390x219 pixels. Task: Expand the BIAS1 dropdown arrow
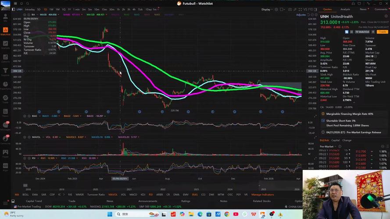point(59,116)
